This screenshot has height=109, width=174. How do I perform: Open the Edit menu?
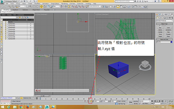point(7,3)
